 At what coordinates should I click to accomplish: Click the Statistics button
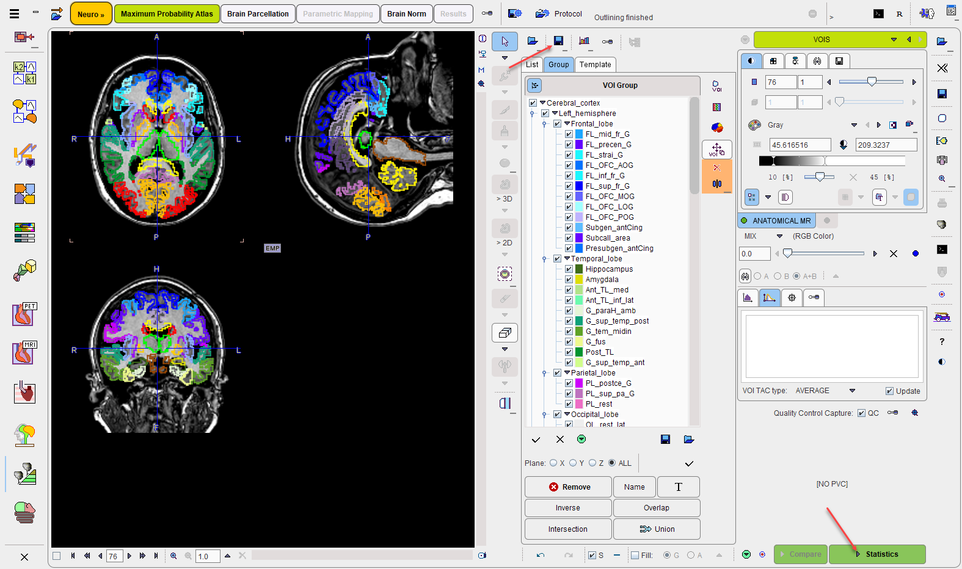877,554
